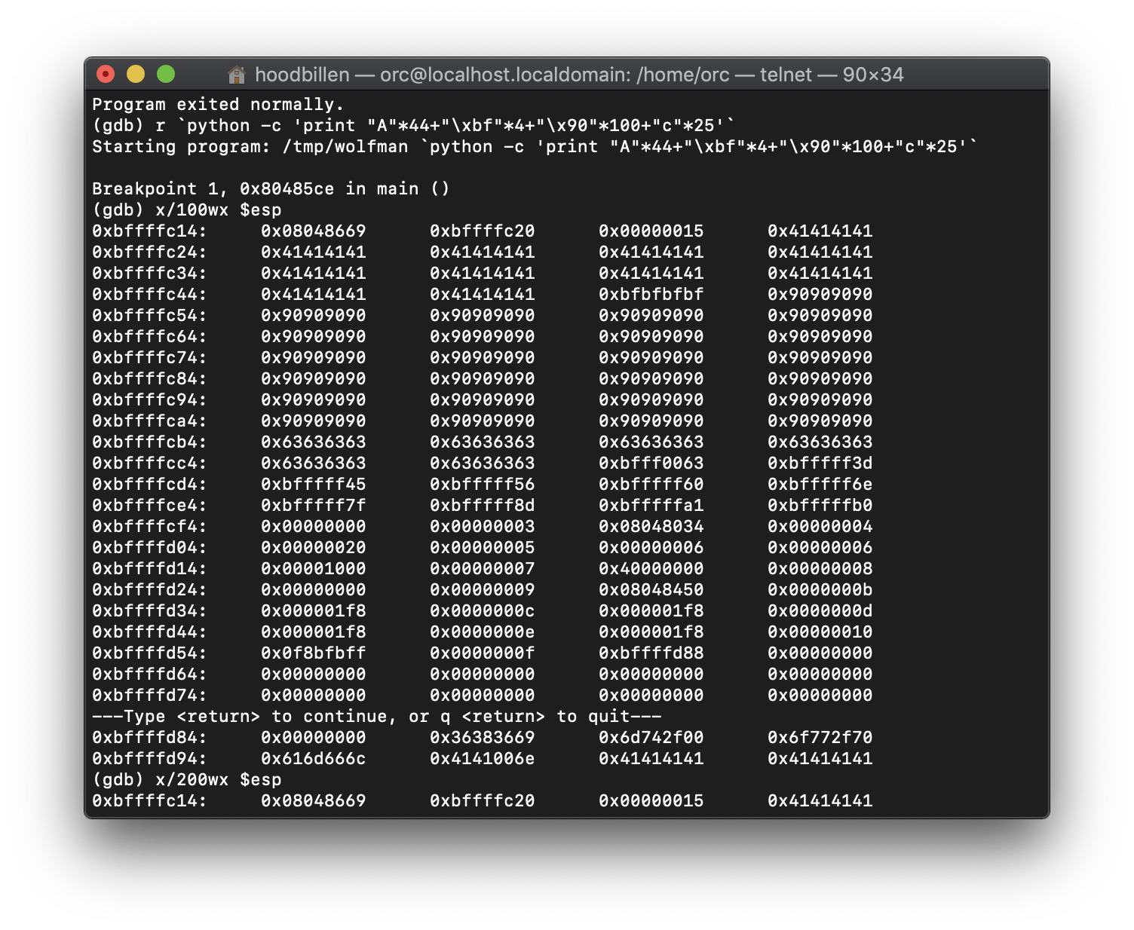Click address label 0xbffffd64:
Viewport: 1134px width, 930px height.
pos(149,674)
